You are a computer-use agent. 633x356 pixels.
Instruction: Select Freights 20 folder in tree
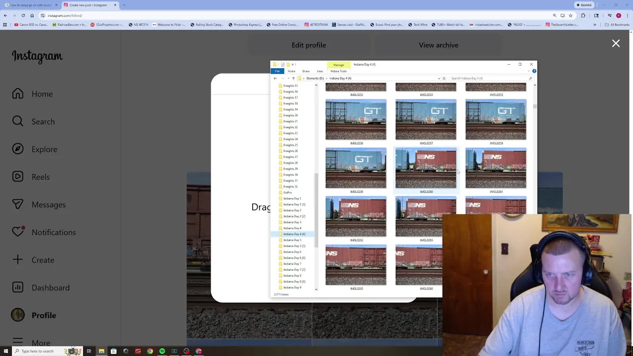click(290, 115)
